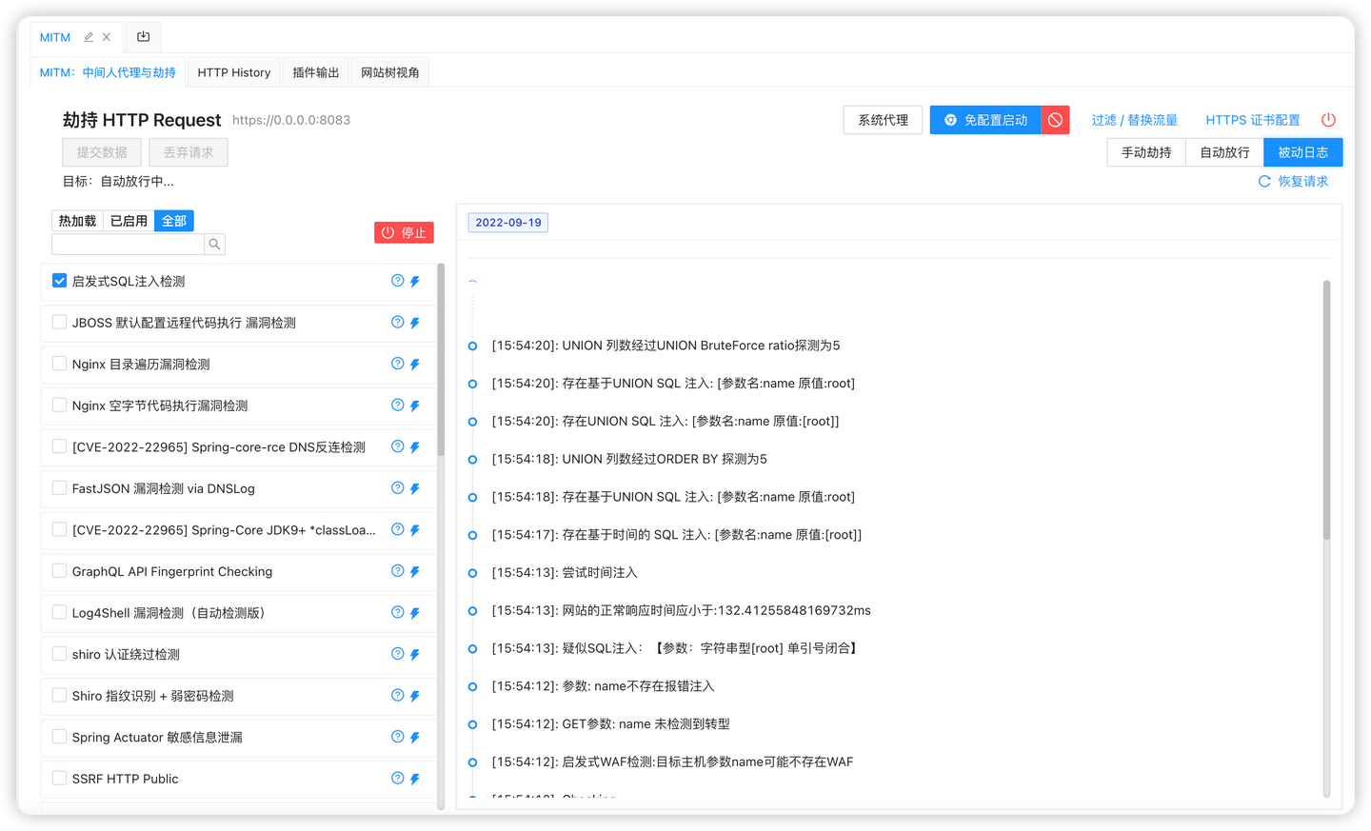Open help for Spring-core-rce DNS反连检测

pos(398,446)
